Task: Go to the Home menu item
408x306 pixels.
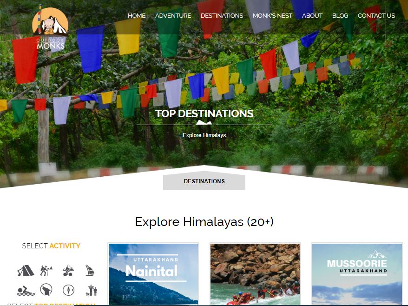Action: 137,16
